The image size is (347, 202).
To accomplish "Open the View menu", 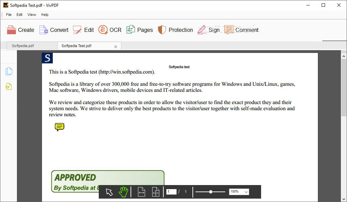I will (x=32, y=15).
